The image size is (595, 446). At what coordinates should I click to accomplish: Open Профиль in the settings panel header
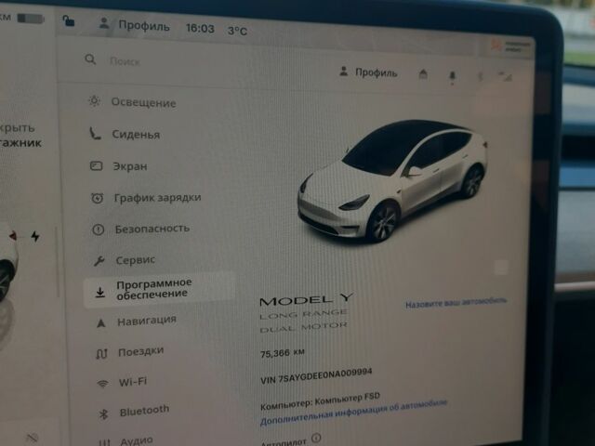376,72
